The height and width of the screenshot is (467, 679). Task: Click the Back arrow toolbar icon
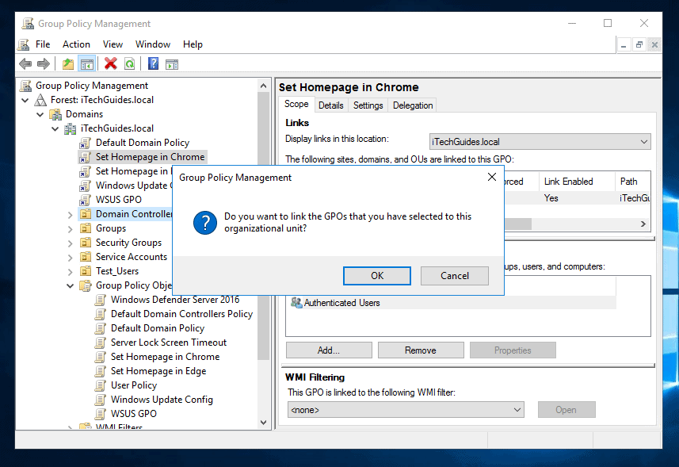tap(25, 64)
